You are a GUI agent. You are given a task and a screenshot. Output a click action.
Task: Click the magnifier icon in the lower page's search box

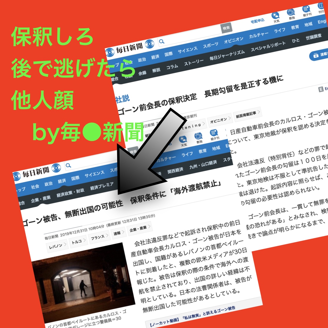click(68, 165)
